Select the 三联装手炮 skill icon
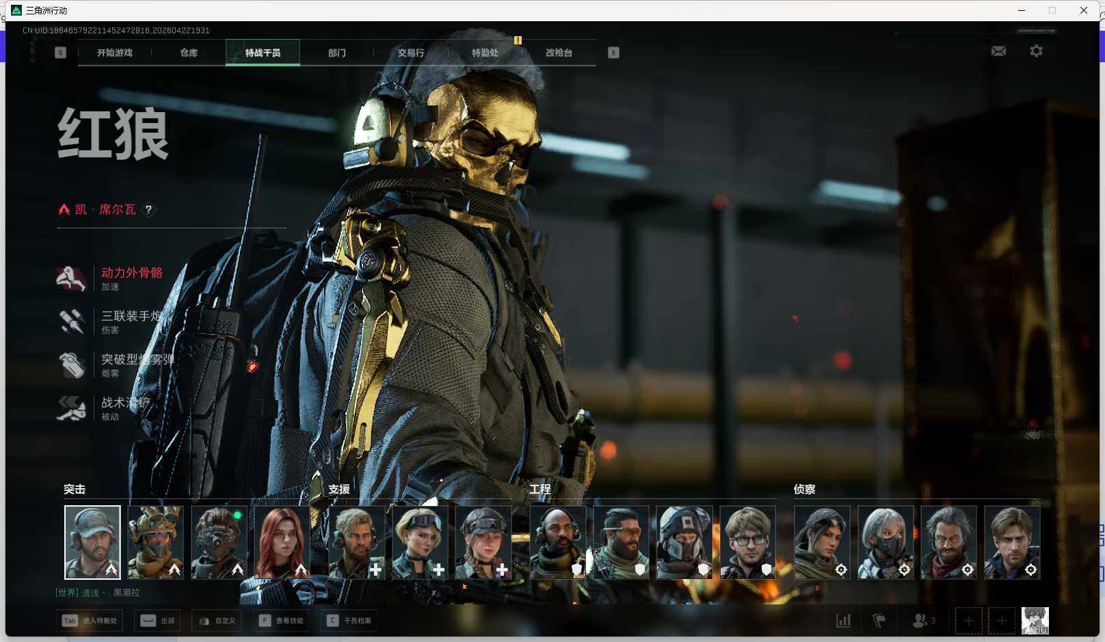The height and width of the screenshot is (642, 1105). tap(71, 321)
